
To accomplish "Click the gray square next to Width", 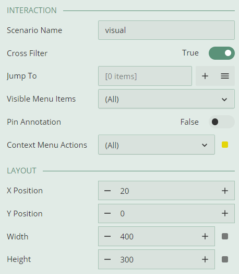I will click(225, 236).
